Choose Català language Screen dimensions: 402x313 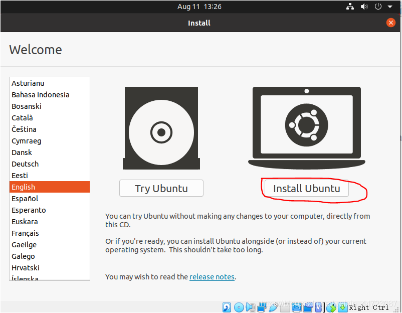(50, 118)
